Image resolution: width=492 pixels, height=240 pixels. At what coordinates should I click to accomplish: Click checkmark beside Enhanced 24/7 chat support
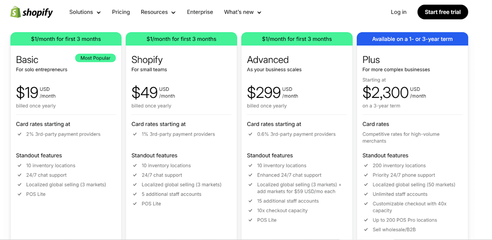pyautogui.click(x=251, y=175)
